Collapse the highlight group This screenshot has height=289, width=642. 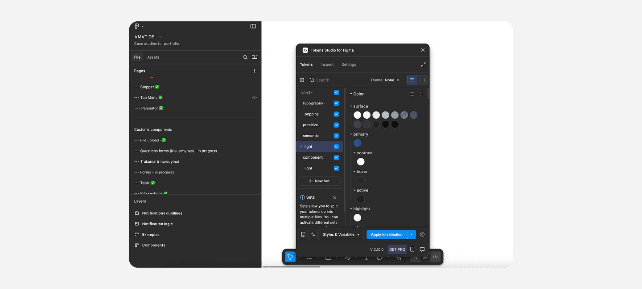pos(351,209)
